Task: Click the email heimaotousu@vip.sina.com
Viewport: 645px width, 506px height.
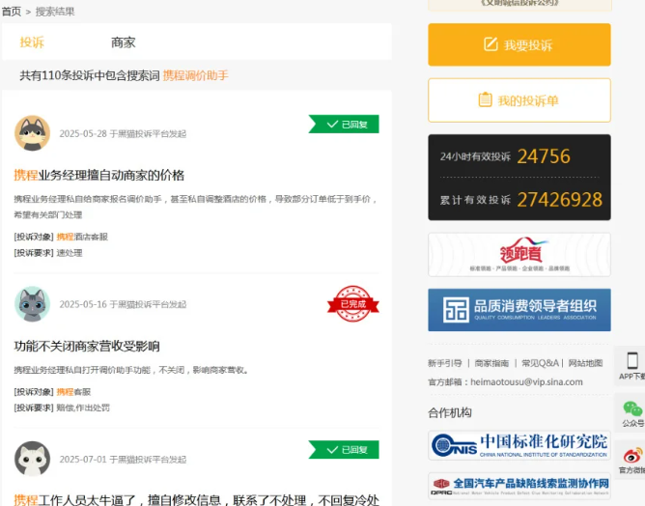Action: click(526, 381)
